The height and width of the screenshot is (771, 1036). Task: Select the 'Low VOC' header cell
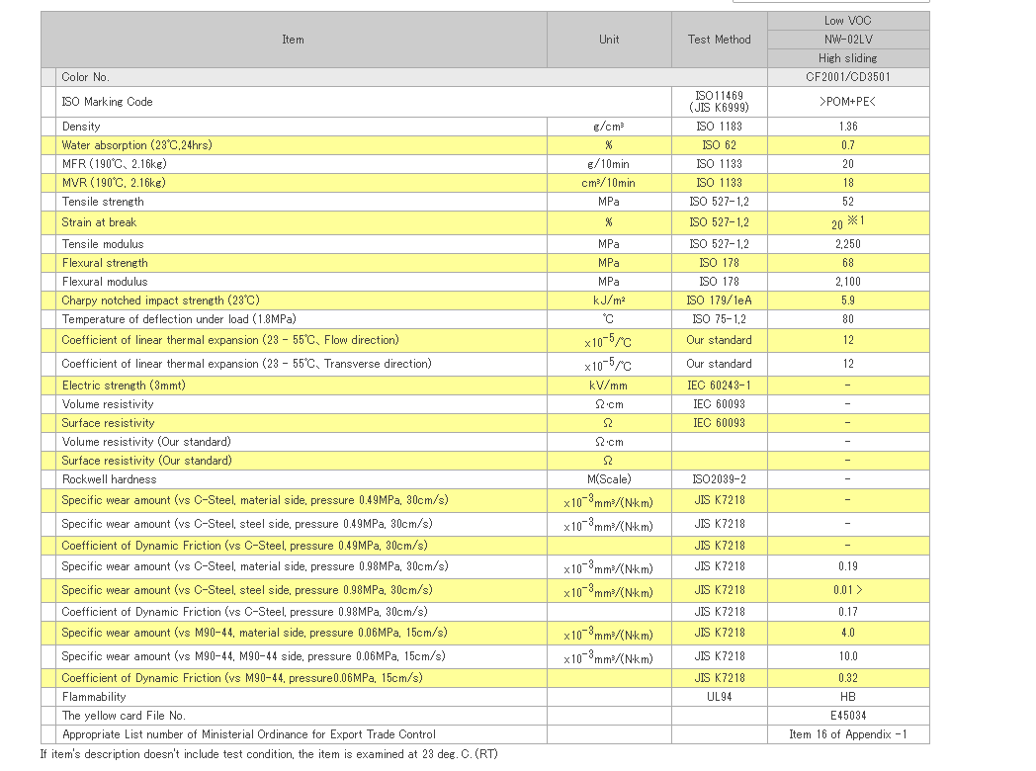848,21
